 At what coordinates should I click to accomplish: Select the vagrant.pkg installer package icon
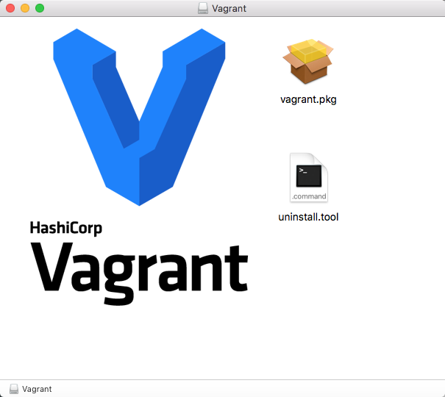point(308,61)
